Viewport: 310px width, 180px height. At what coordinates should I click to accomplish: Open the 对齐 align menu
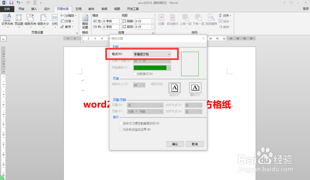[225, 16]
